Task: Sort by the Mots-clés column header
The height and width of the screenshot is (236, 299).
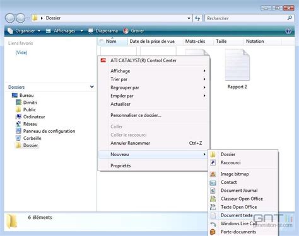Action: [x=198, y=42]
